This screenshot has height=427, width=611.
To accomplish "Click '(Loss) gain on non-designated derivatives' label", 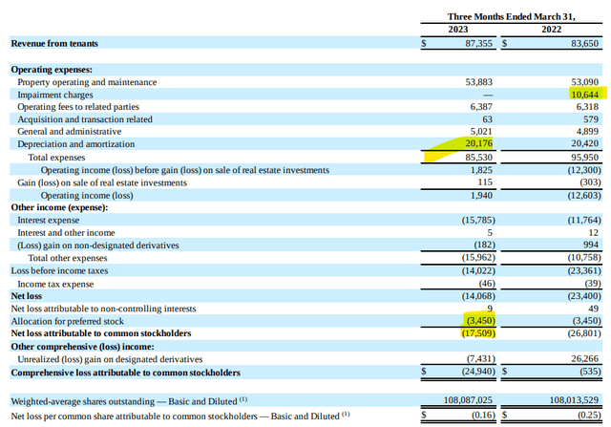I will (98, 246).
